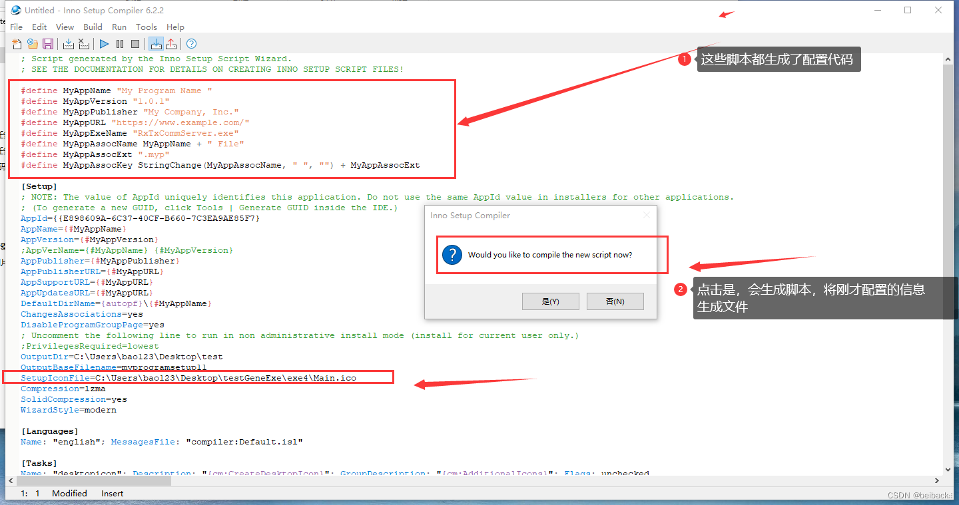Click the Pause toolbar icon

coord(120,44)
